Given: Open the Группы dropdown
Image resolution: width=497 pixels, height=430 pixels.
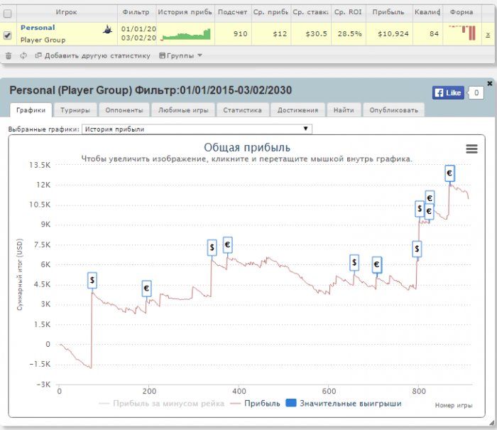Looking at the screenshot, I should (x=180, y=56).
